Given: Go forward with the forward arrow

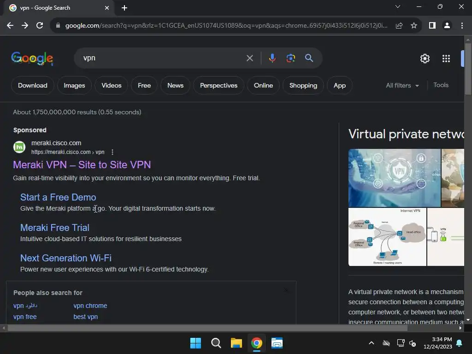Looking at the screenshot, I should pyautogui.click(x=25, y=26).
